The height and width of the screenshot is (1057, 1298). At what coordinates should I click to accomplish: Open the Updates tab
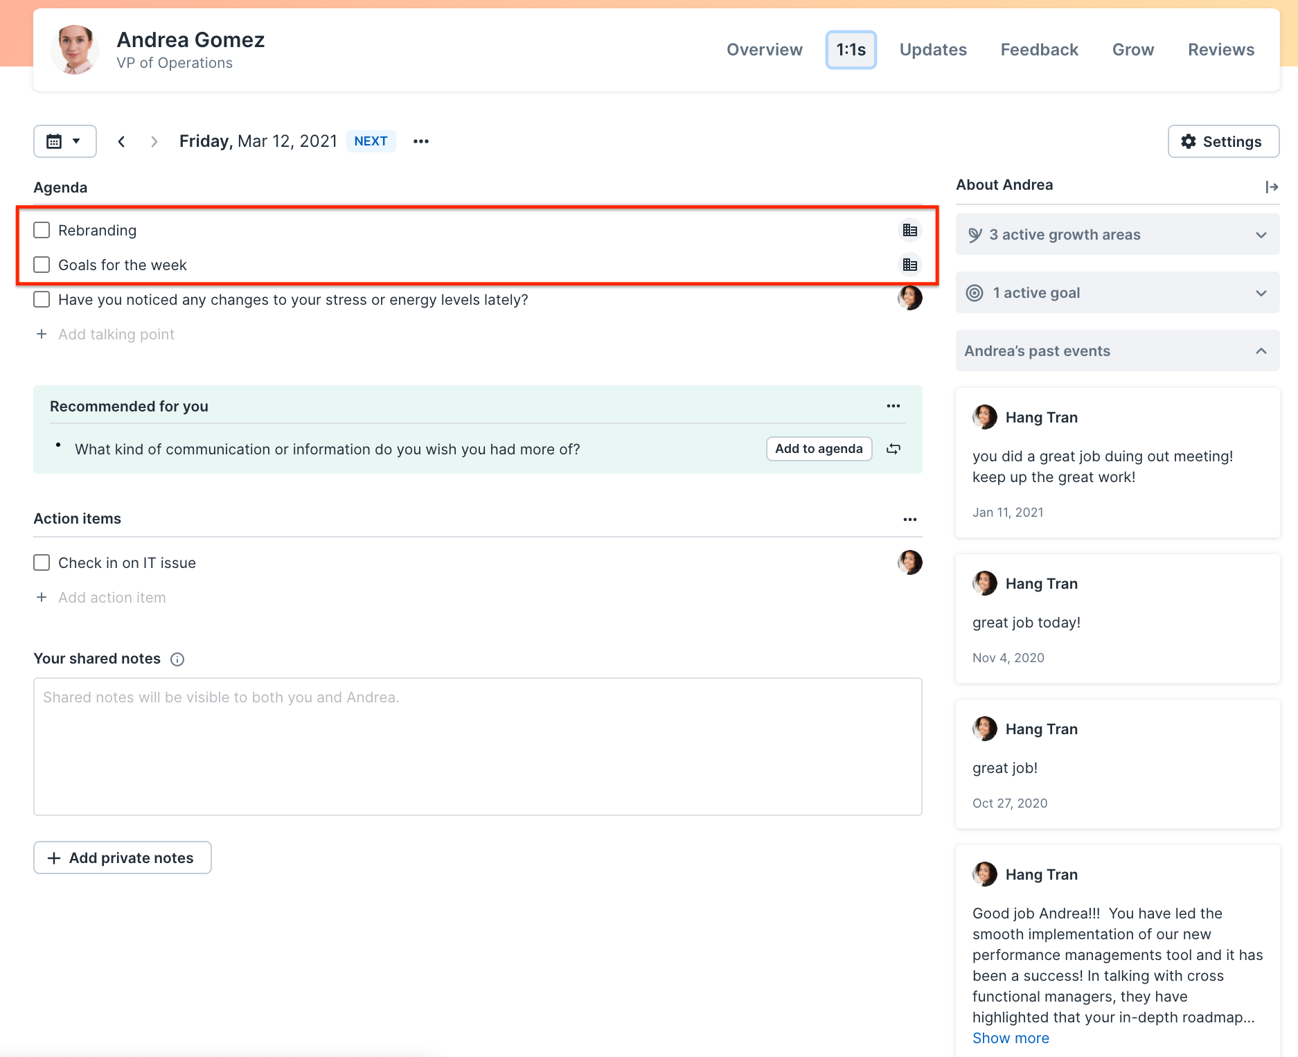click(x=933, y=50)
